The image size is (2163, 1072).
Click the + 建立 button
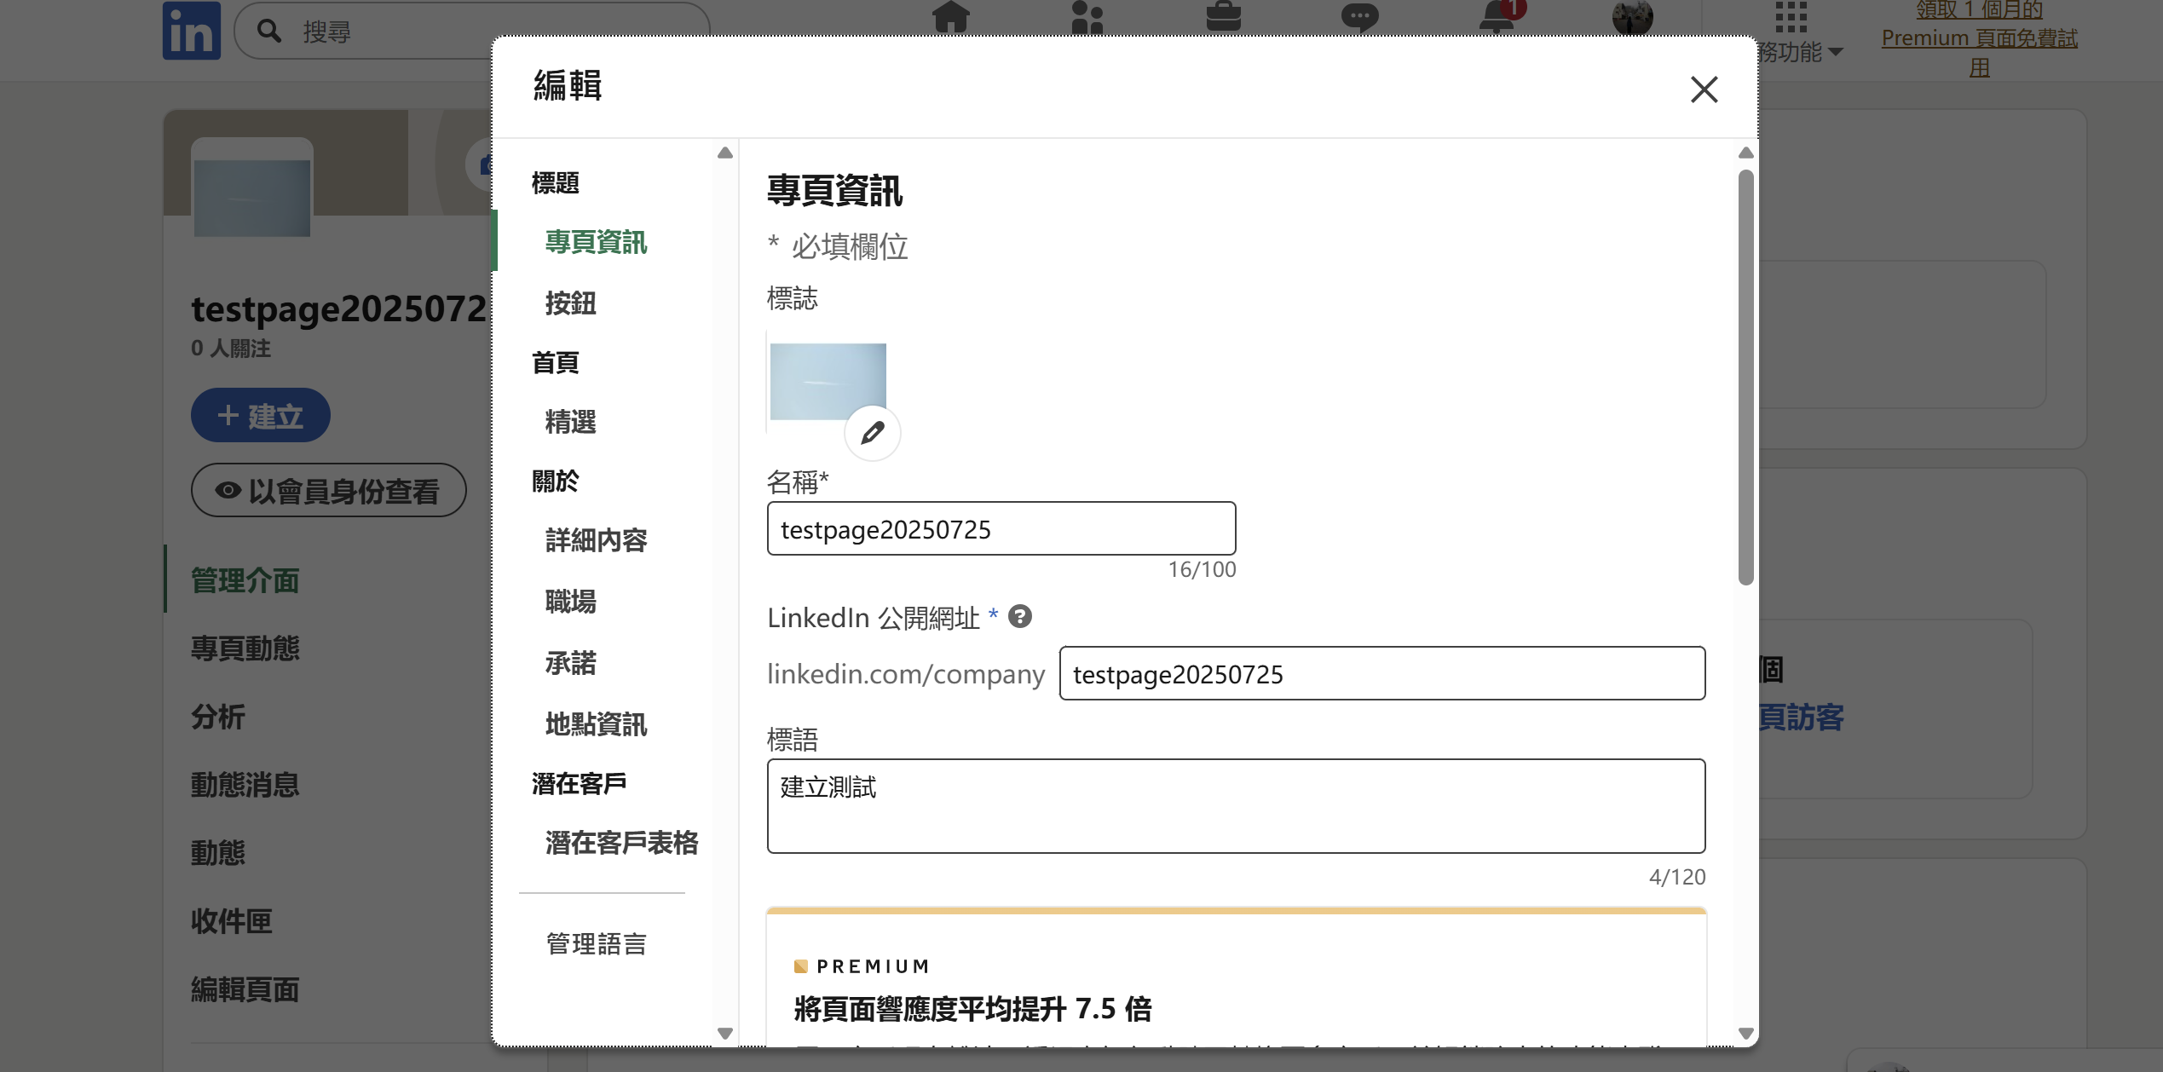260,415
